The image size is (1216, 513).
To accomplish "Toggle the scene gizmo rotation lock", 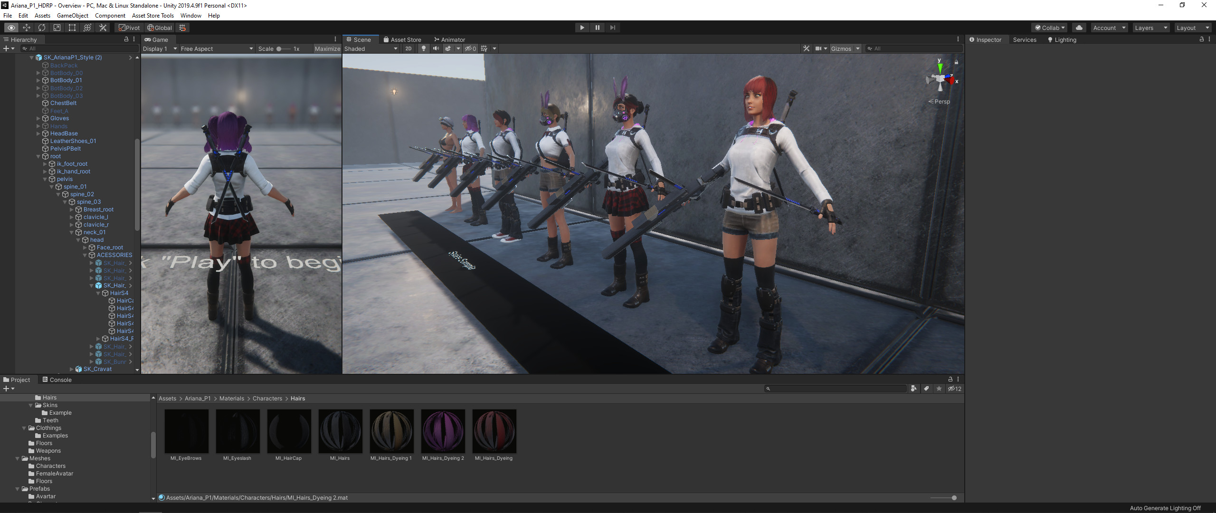I will point(956,62).
